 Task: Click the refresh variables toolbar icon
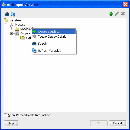click(x=13, y=14)
